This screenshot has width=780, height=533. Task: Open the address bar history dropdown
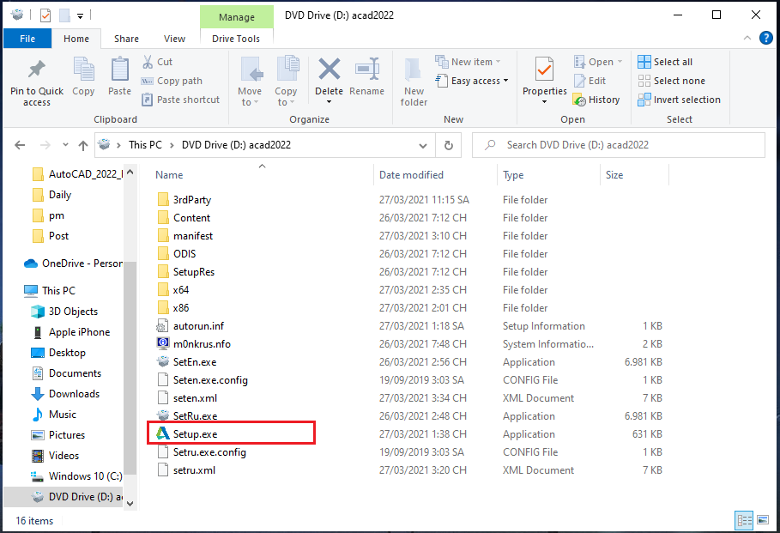point(423,145)
